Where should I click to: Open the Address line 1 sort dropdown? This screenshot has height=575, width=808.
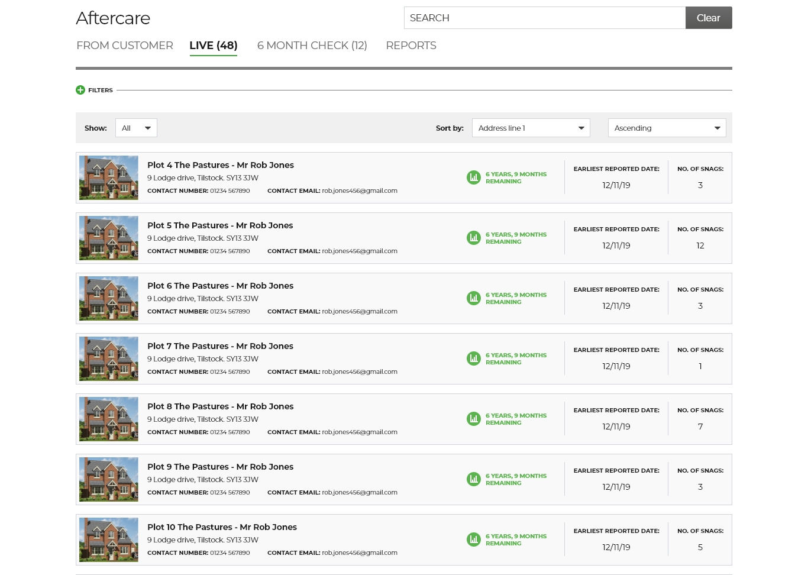pos(531,128)
